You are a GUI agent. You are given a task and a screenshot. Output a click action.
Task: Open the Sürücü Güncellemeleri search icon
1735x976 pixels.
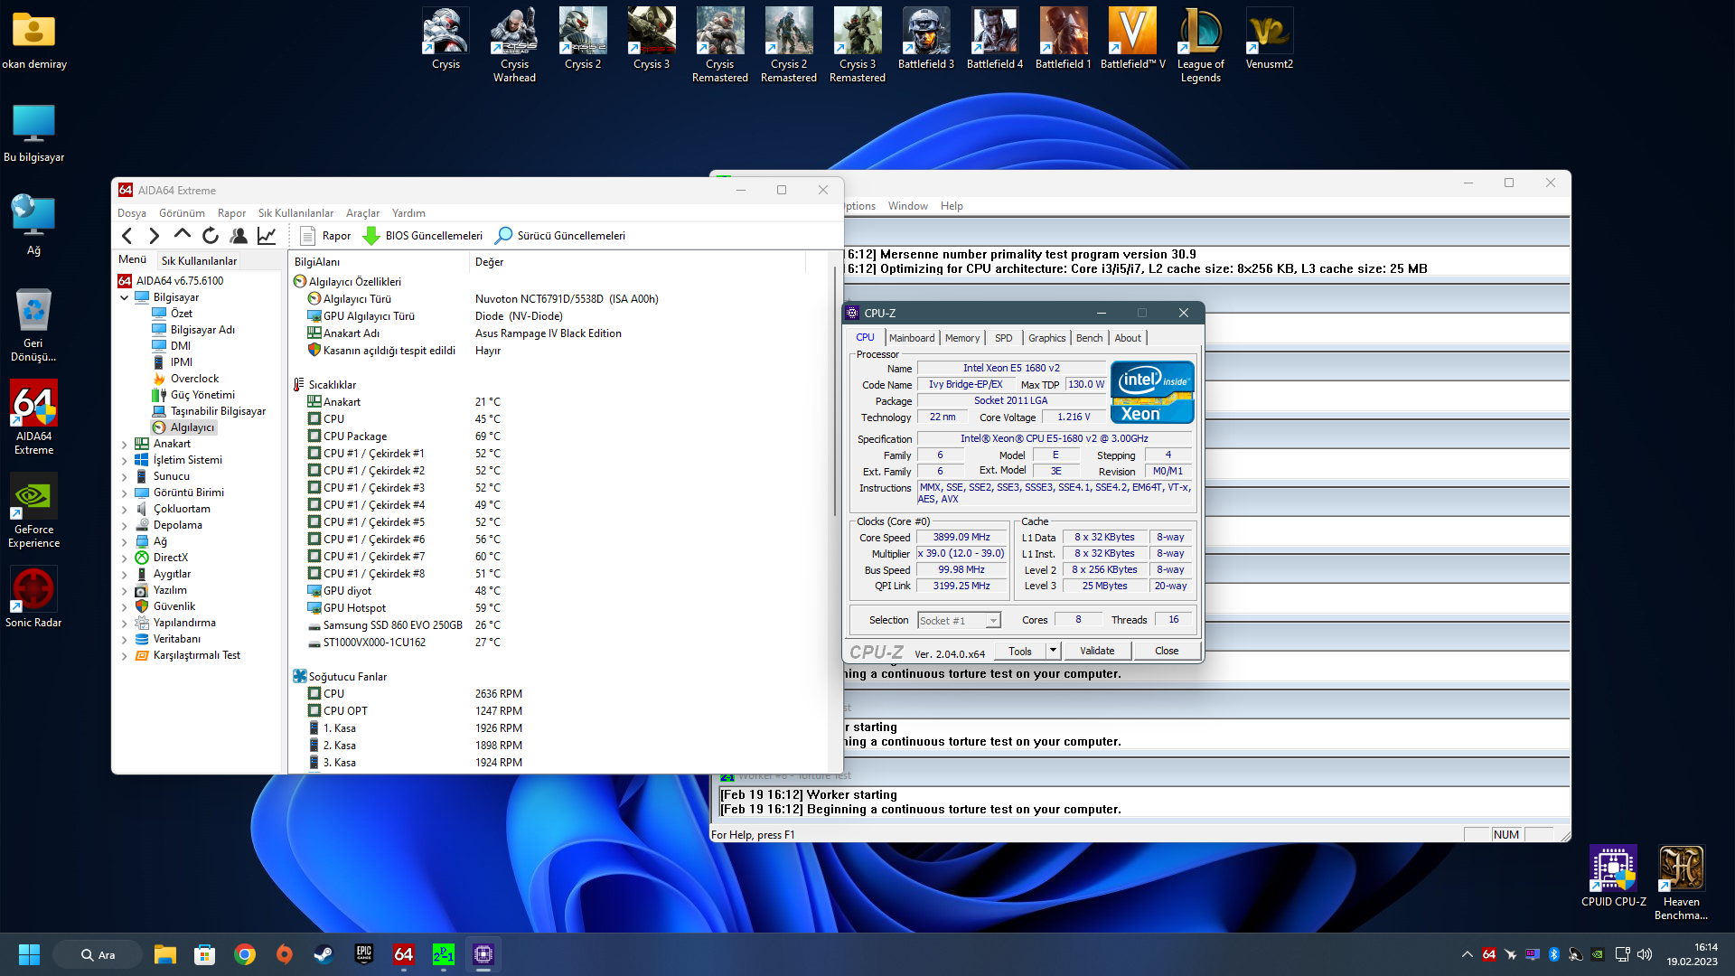tap(504, 236)
